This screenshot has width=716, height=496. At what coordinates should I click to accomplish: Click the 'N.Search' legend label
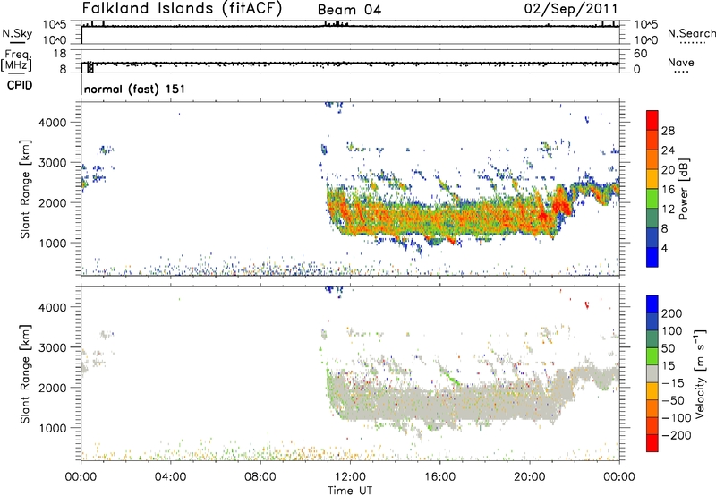click(x=692, y=33)
